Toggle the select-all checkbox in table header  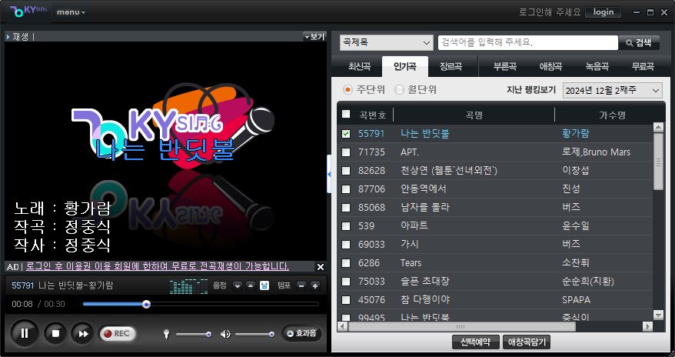tap(346, 114)
